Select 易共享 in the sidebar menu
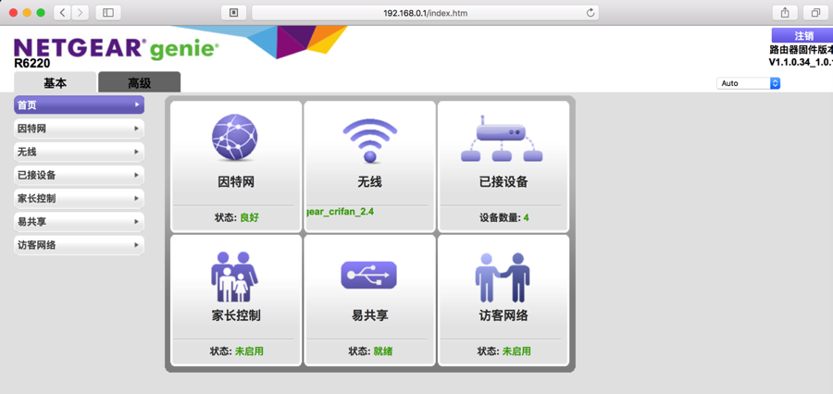 [80, 222]
